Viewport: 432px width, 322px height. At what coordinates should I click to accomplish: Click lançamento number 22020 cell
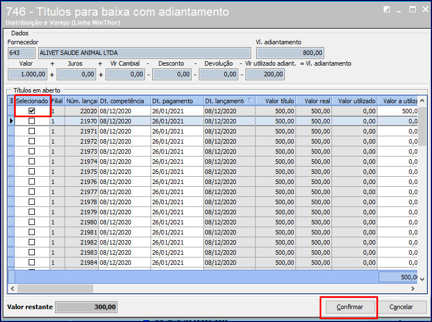pos(82,111)
